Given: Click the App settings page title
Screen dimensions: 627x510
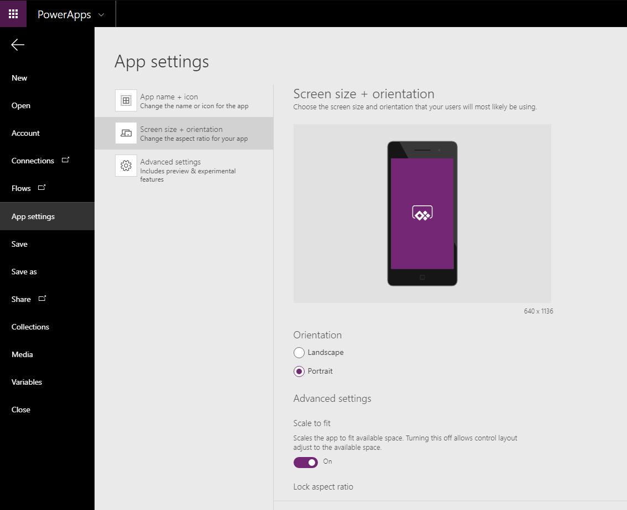Looking at the screenshot, I should 161,62.
